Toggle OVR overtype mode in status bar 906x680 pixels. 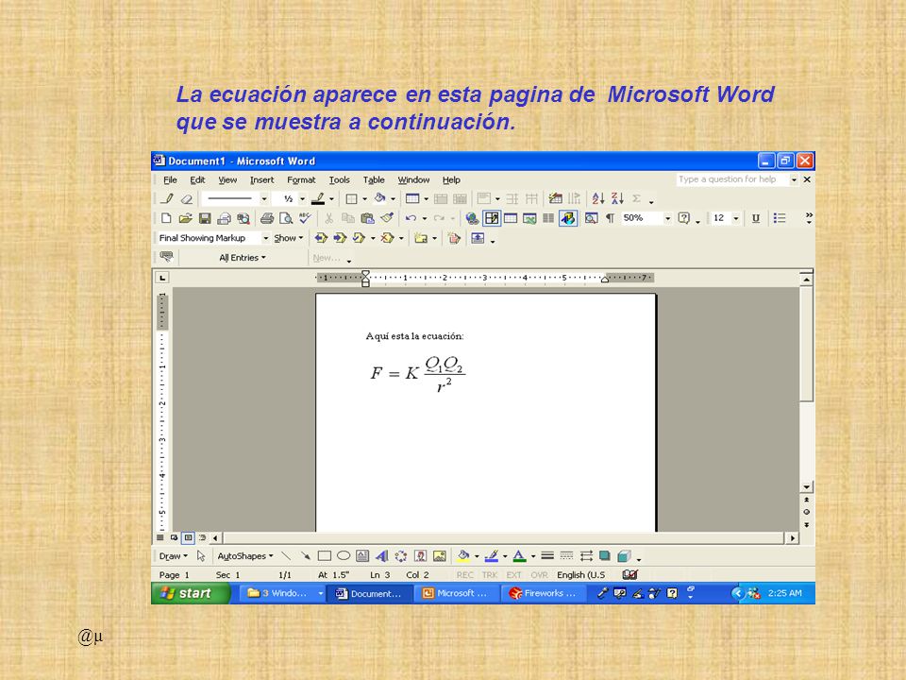[x=539, y=575]
